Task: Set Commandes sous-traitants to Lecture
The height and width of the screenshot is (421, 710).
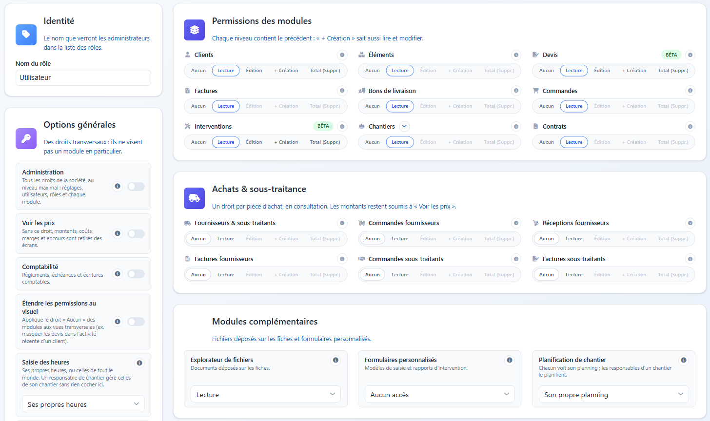Action: point(400,275)
